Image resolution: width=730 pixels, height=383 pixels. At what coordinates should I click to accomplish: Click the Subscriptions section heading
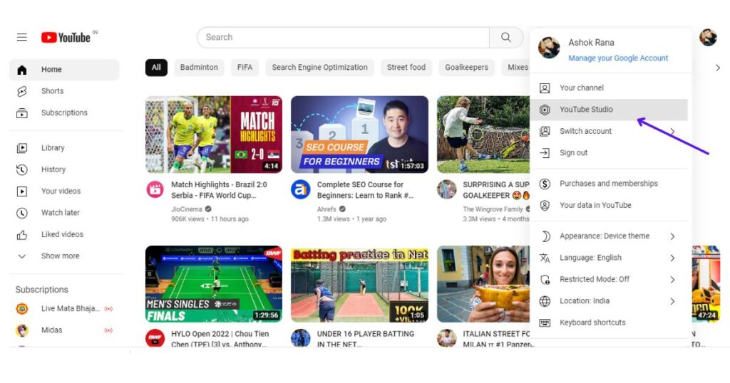click(42, 290)
